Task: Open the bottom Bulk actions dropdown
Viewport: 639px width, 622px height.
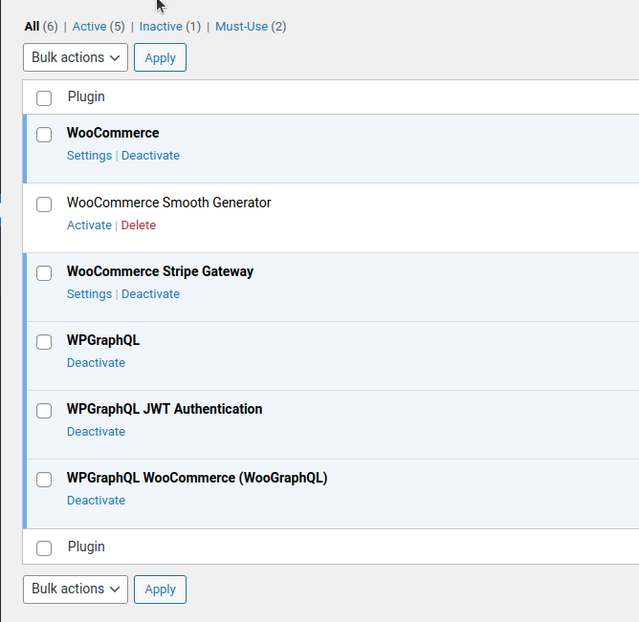Action: click(76, 589)
